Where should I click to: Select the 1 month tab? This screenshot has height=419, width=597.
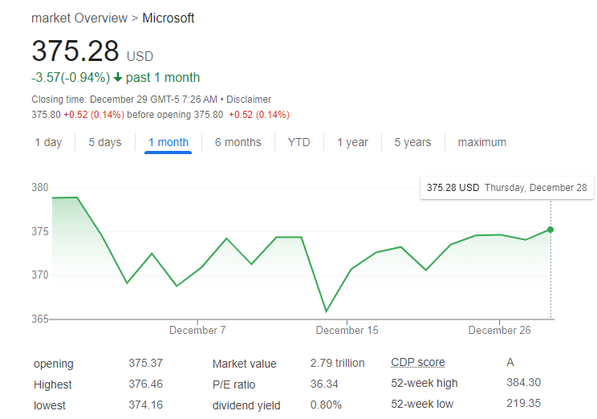[169, 142]
